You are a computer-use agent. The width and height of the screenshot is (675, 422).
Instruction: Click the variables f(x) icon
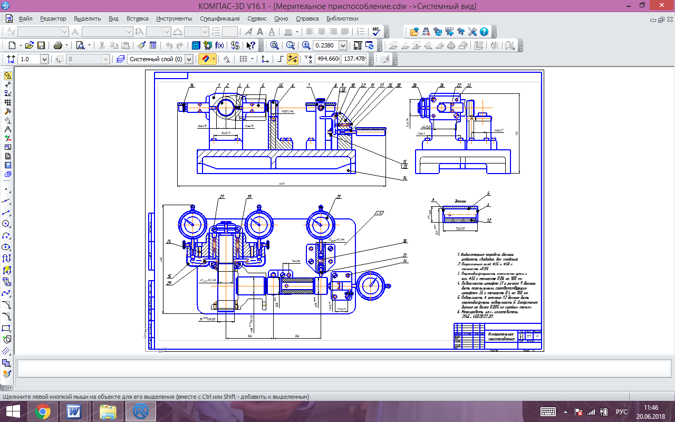(x=219, y=45)
